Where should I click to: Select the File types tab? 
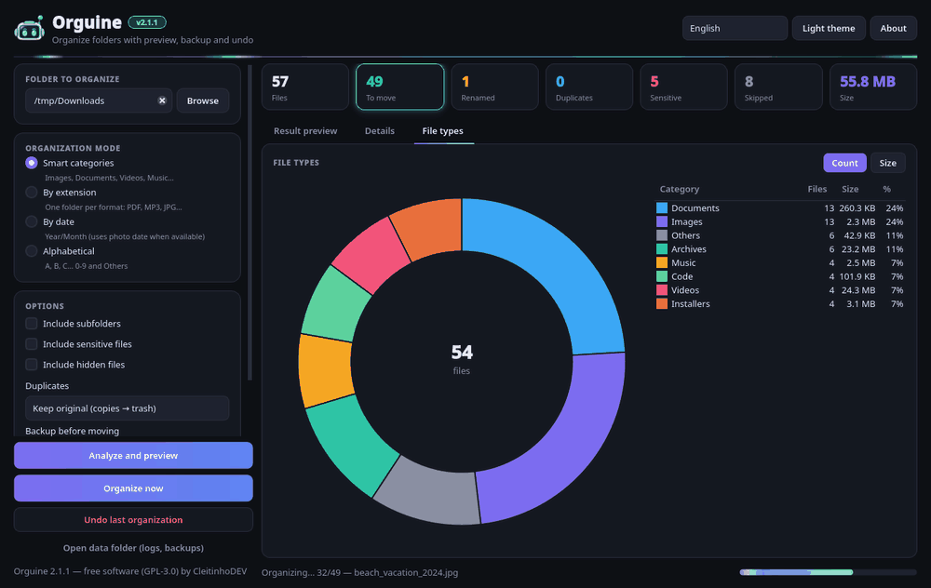point(443,131)
